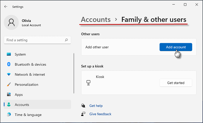Open the Get help link
The width and height of the screenshot is (203, 123).
click(96, 106)
